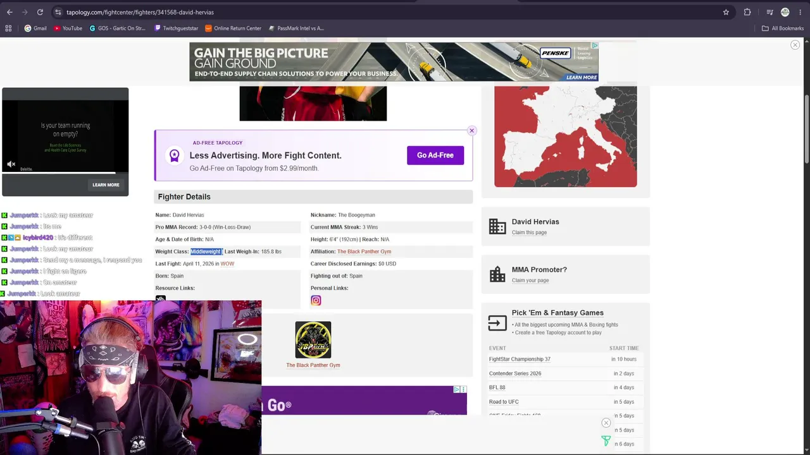Close the Penske top ad
Image resolution: width=810 pixels, height=455 pixels.
(x=795, y=45)
